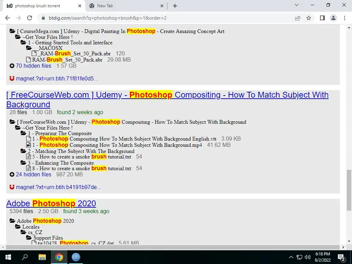Click 'found 3 weeks ago' text

click(x=86, y=211)
